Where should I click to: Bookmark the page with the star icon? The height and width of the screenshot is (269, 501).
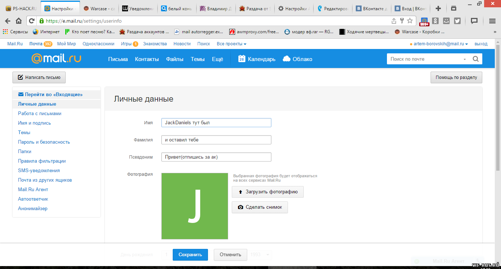pyautogui.click(x=410, y=21)
